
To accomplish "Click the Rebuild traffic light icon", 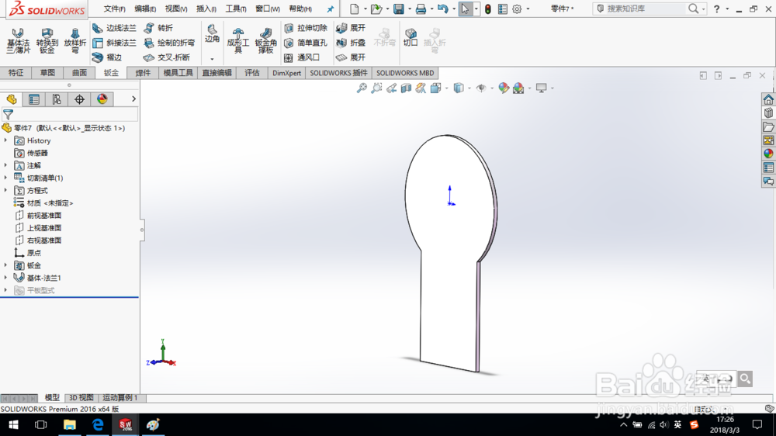I will 488,9.
